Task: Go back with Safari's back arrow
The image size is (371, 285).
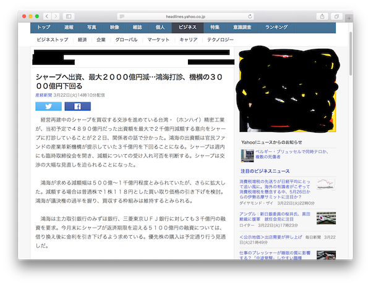Action: (x=47, y=16)
